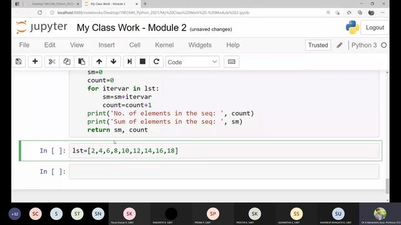Screen dimensions: 401x225
Task: Click the print 'No. of elements' line
Action: click(170, 113)
